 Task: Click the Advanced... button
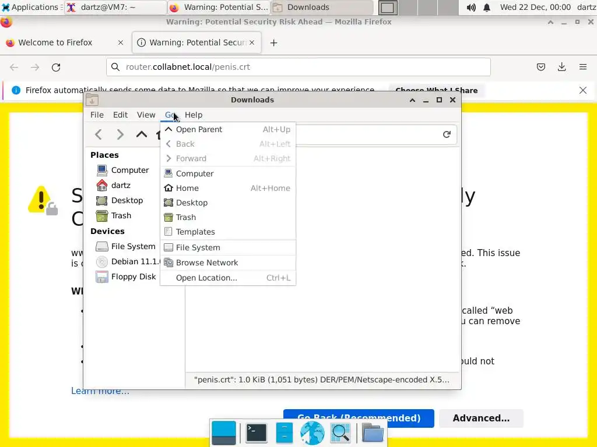(481, 418)
